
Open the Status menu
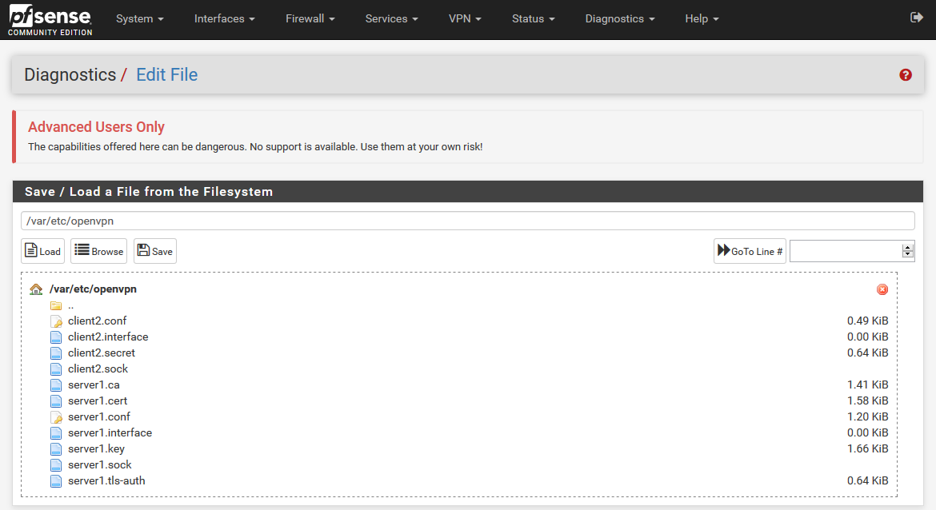pyautogui.click(x=533, y=18)
